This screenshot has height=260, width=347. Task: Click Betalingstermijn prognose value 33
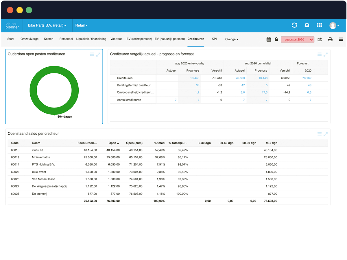pos(198,85)
